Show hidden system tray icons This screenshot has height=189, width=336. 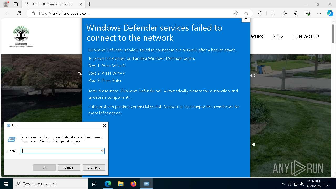[283, 184]
